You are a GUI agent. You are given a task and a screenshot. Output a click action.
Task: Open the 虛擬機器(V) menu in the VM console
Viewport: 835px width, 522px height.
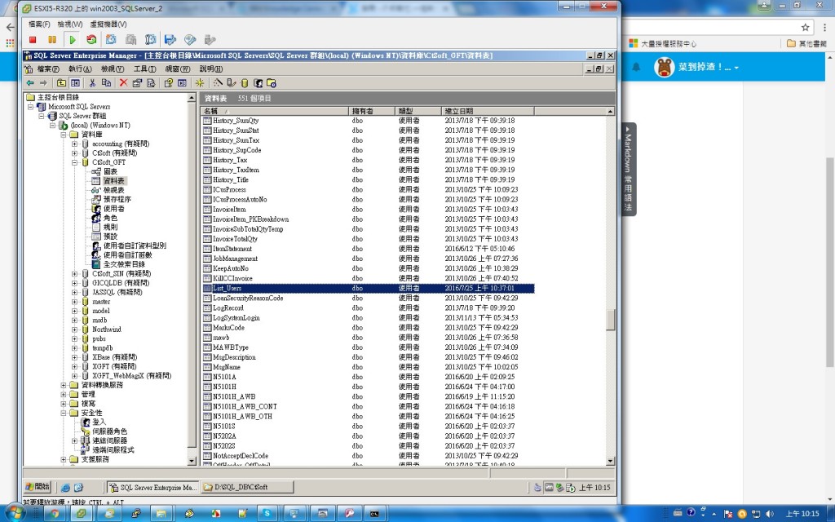[x=108, y=24]
